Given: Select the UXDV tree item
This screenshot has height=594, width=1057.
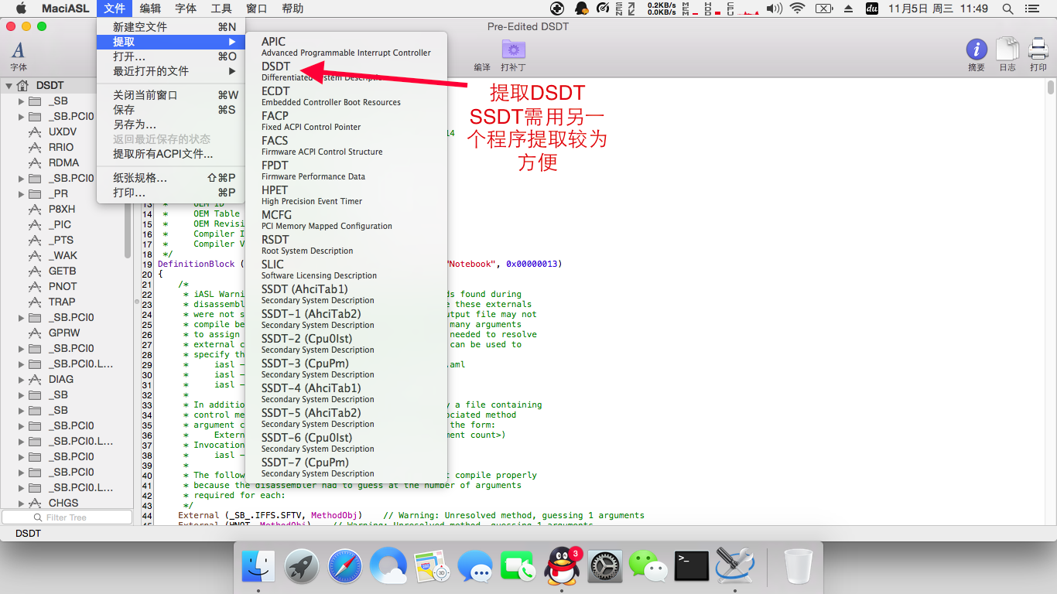Looking at the screenshot, I should (63, 131).
